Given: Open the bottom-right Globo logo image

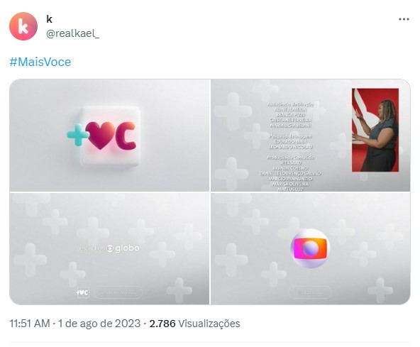Looking at the screenshot, I should pos(311,248).
